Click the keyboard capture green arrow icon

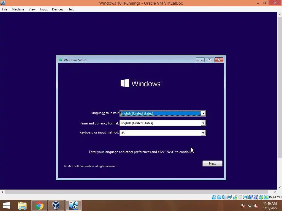click(266, 197)
